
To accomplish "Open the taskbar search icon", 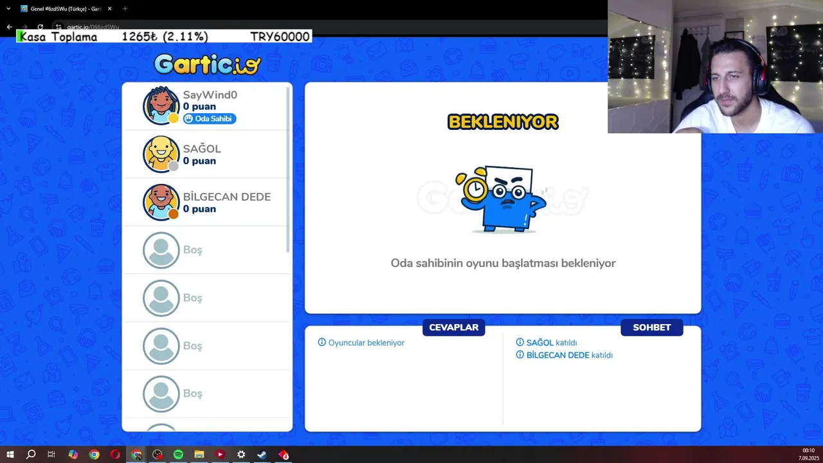I will coord(31,455).
